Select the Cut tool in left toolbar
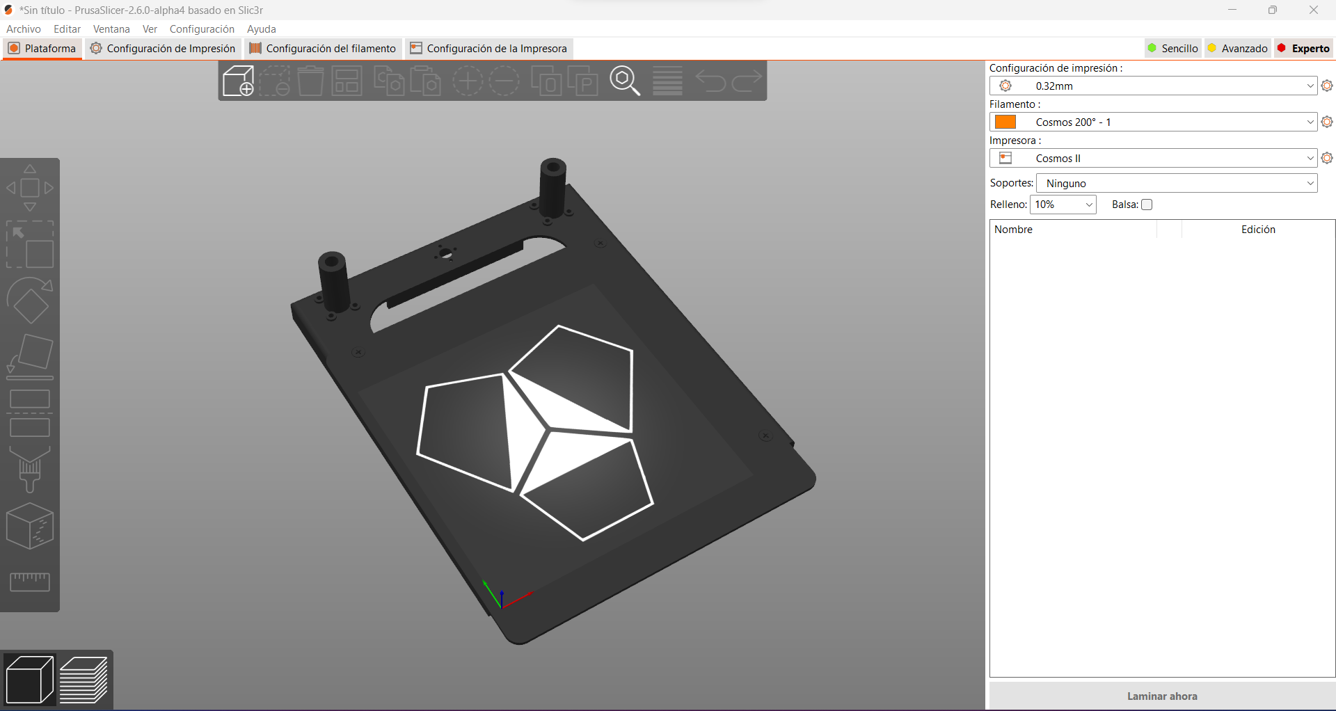This screenshot has width=1336, height=711. 30,413
